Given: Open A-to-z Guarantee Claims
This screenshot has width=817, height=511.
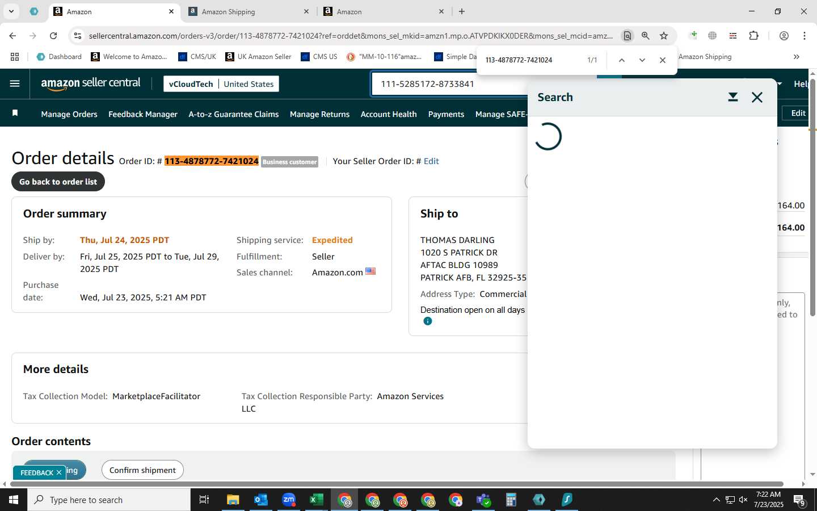Looking at the screenshot, I should (234, 114).
